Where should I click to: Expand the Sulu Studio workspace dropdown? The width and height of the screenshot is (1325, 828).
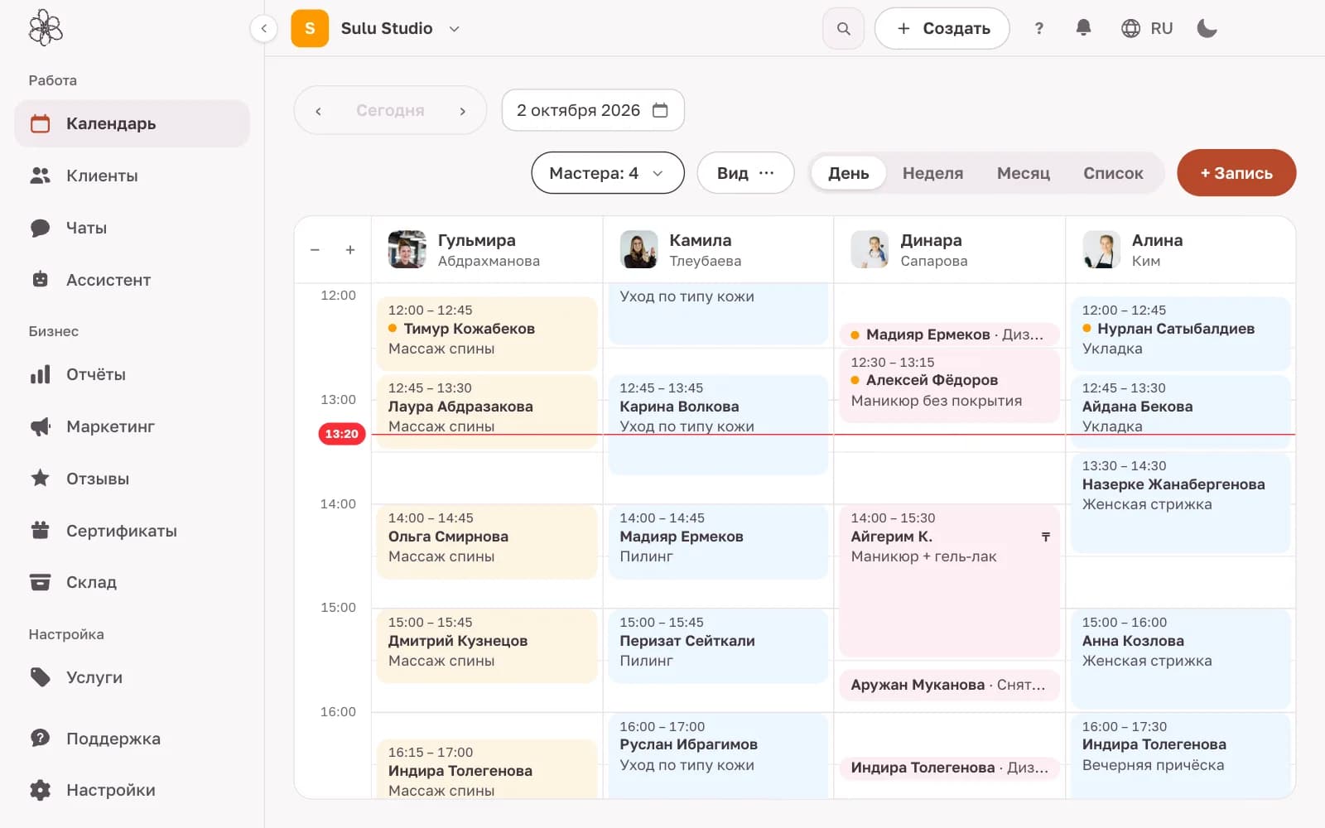pyautogui.click(x=376, y=28)
